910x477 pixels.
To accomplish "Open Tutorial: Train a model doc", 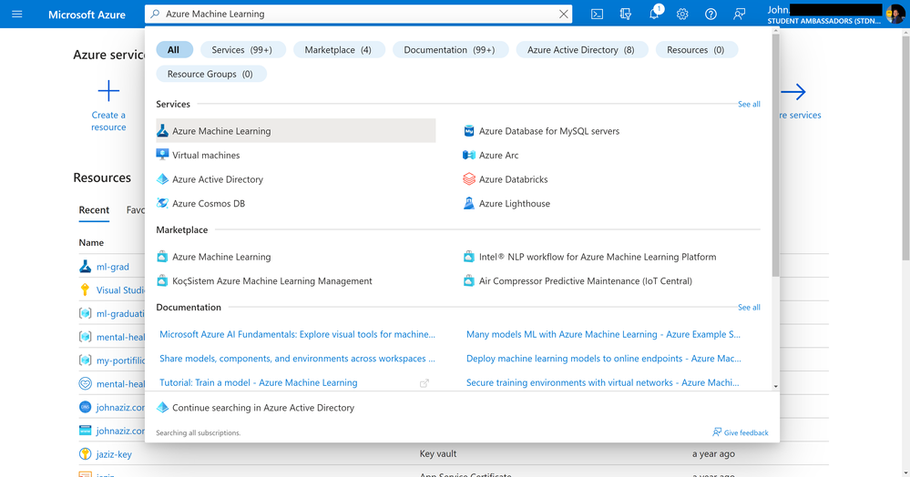I will pos(259,382).
